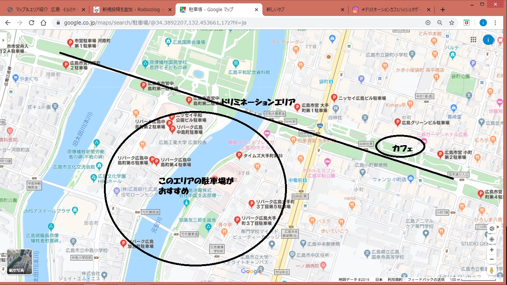This screenshot has width=507, height=285.
Task: Select the リパーク広島大手町3丁目駐車場 pin
Action: [x=237, y=220]
